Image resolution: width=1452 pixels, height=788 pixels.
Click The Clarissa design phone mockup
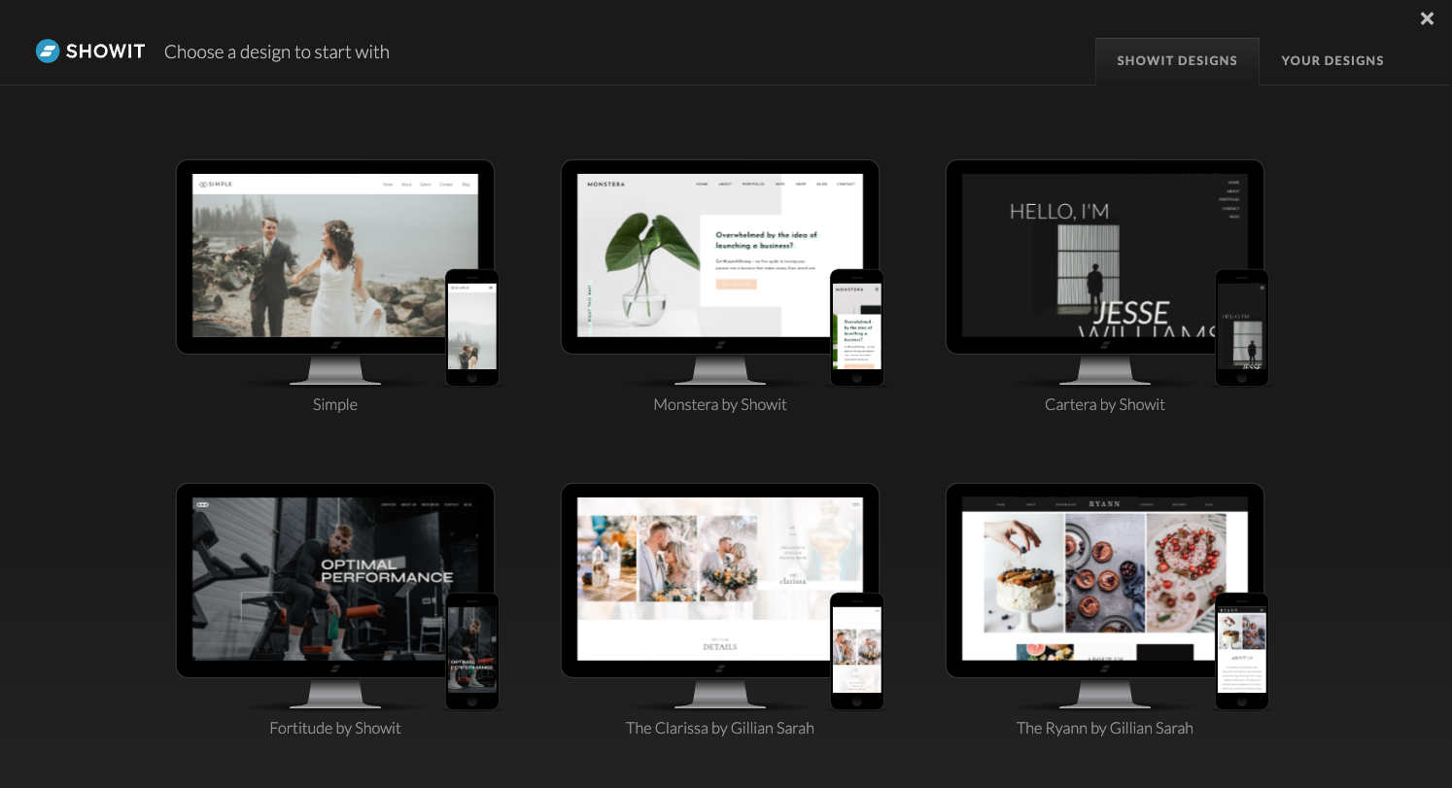point(857,652)
